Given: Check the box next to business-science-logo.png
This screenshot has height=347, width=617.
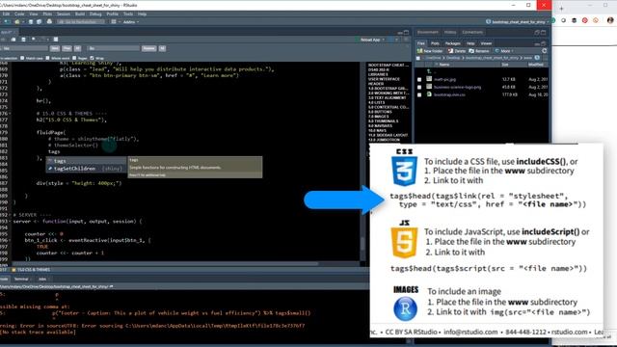Looking at the screenshot, I should click(x=419, y=87).
